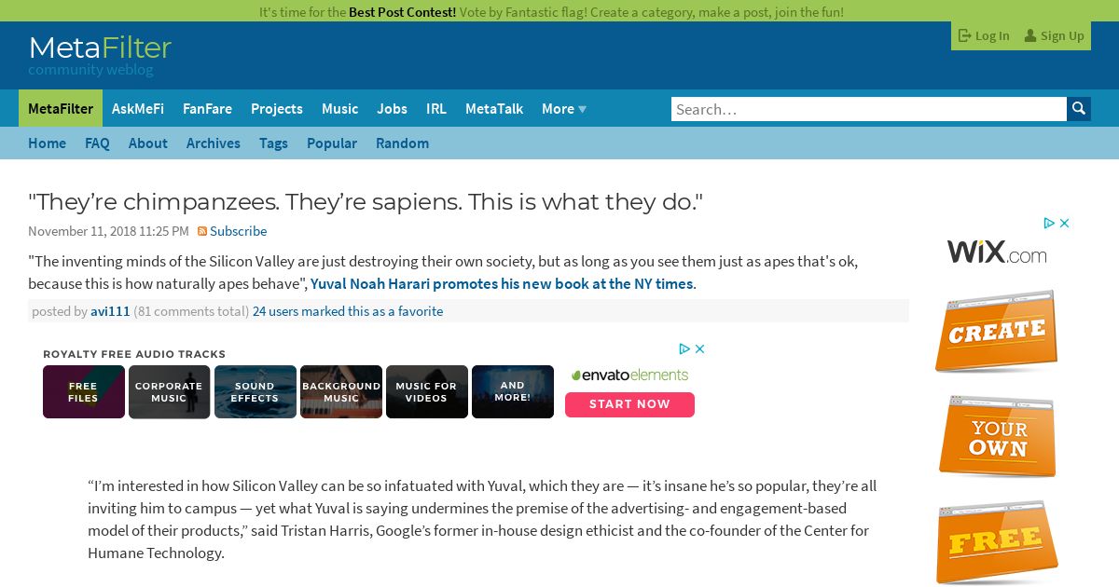This screenshot has height=587, width=1119.
Task: Open the MetaFilter logo homepage
Action: pyautogui.click(x=100, y=48)
